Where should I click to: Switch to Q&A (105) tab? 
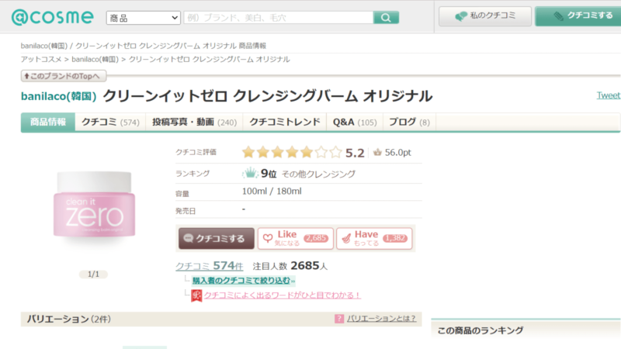355,122
